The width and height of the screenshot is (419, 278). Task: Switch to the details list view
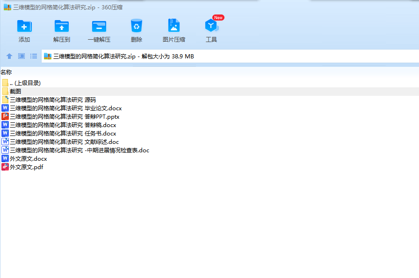coord(34,56)
